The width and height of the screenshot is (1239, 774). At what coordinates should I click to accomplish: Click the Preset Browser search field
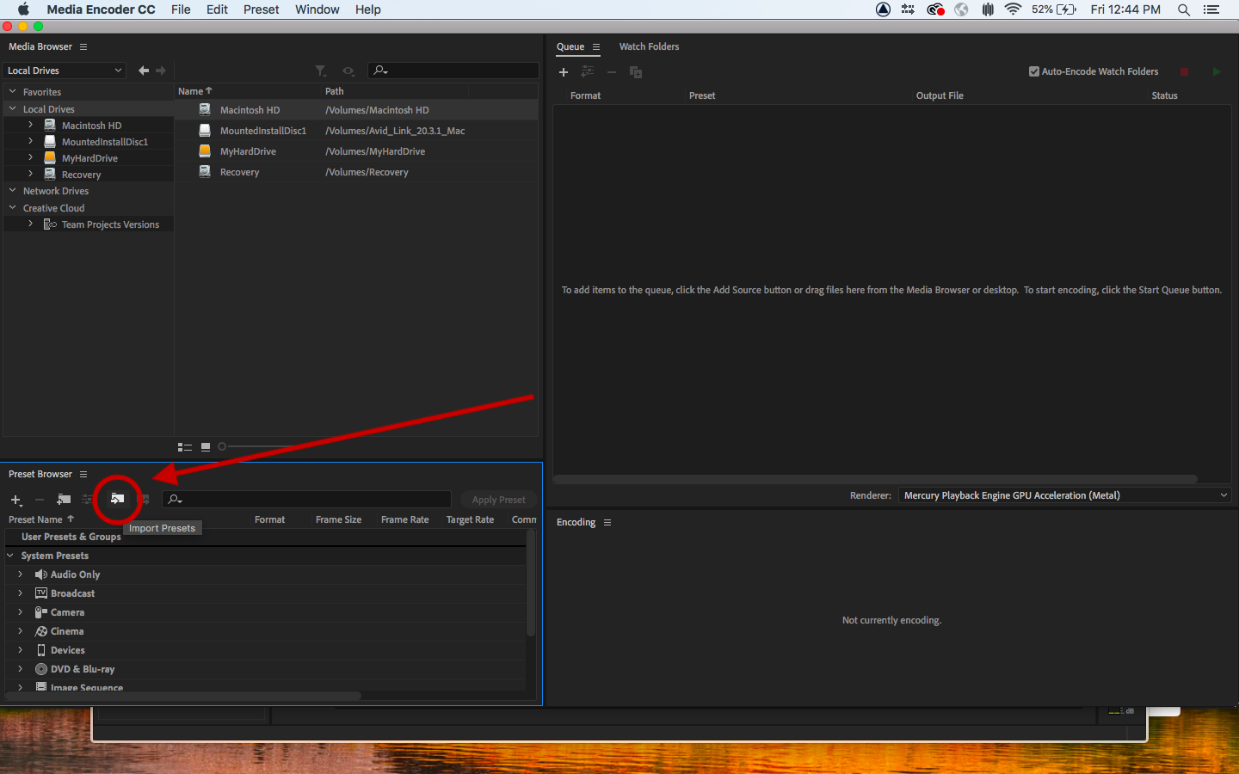[306, 500]
